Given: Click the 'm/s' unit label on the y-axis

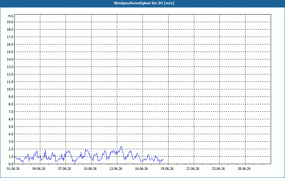Looking at the screenshot, I should coord(11,16).
